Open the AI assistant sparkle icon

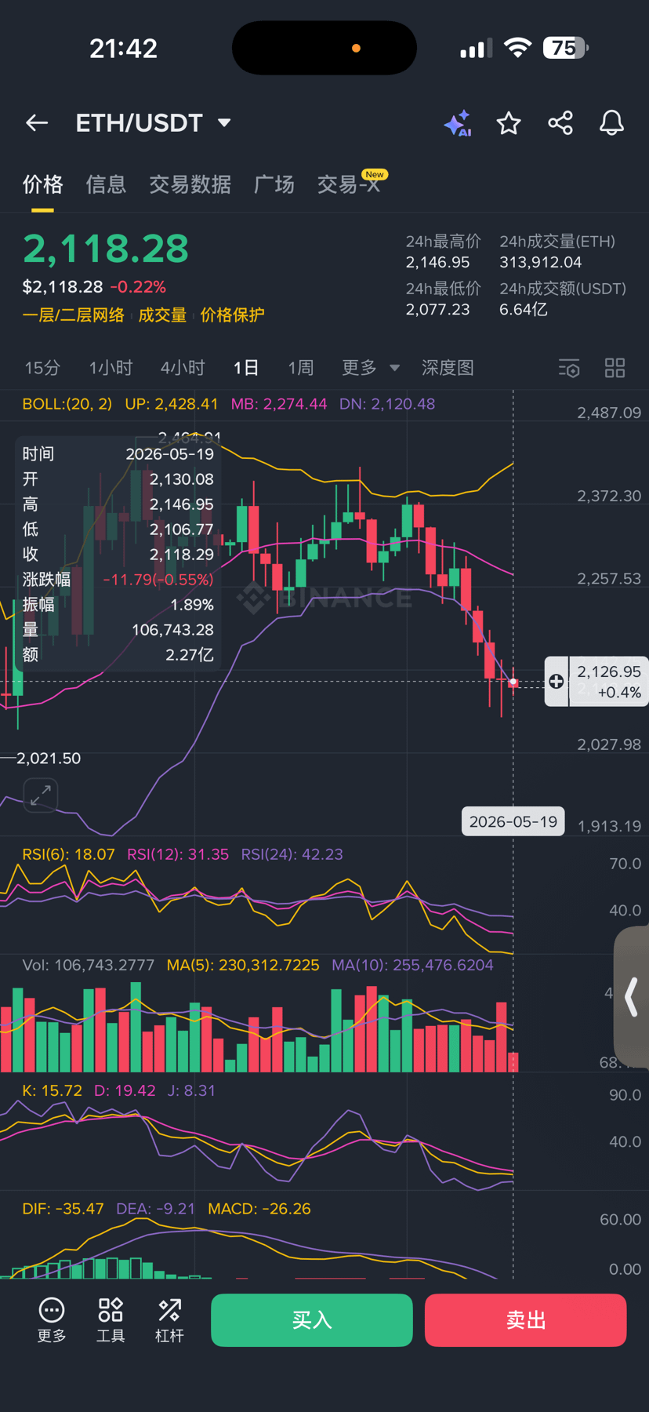click(x=458, y=123)
